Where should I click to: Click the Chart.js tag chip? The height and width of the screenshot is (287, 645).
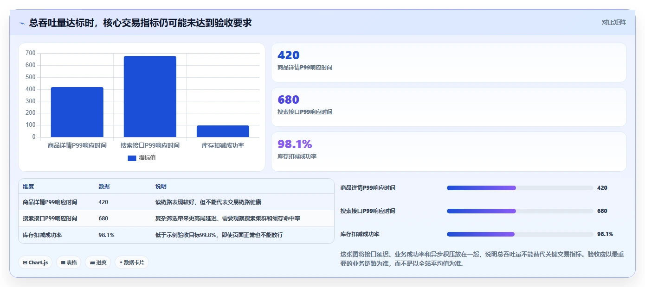35,262
